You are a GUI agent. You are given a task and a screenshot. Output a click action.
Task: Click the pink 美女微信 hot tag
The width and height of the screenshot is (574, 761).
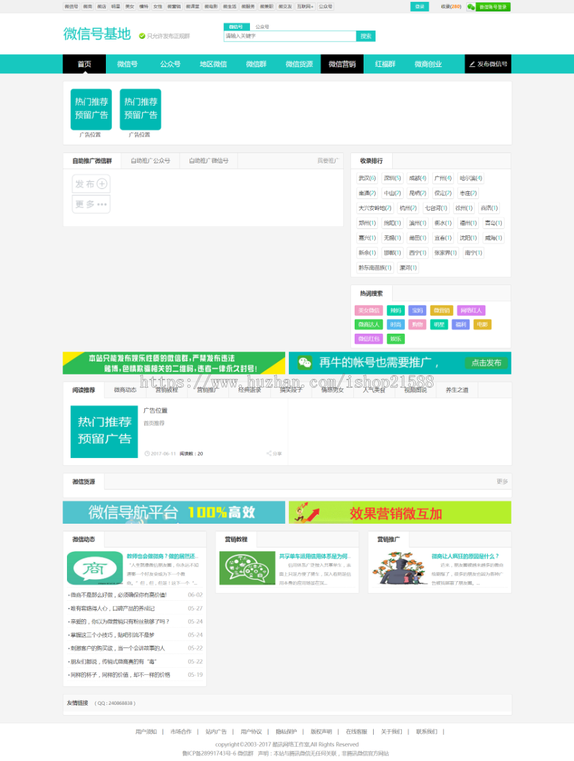(x=369, y=311)
